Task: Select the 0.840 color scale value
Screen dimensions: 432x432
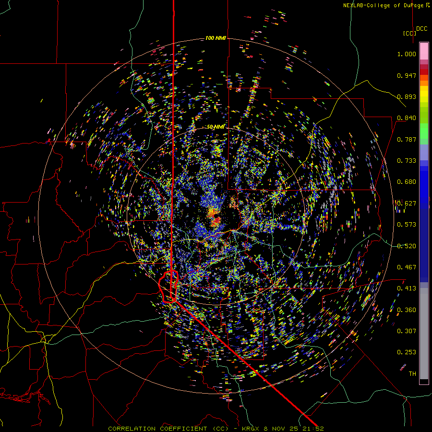Action: 407,118
